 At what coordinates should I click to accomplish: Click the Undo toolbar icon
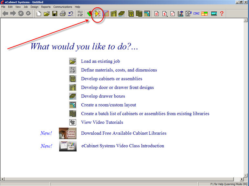[71, 14]
